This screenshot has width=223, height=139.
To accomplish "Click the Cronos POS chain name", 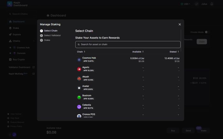I will (x=89, y=114).
